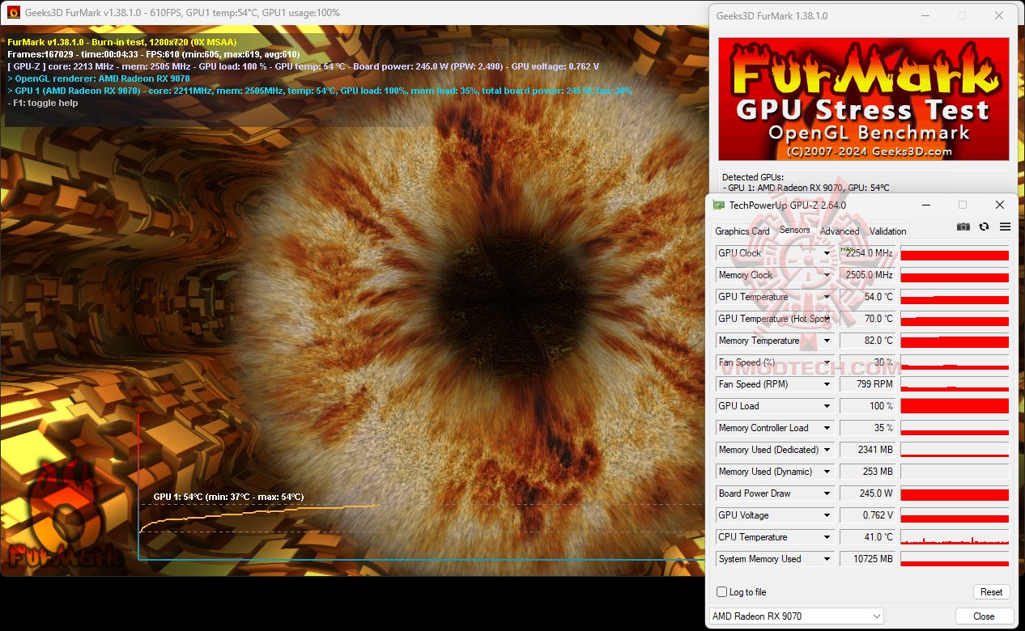Close the Geeks3D FurMark launcher window

coord(999,15)
